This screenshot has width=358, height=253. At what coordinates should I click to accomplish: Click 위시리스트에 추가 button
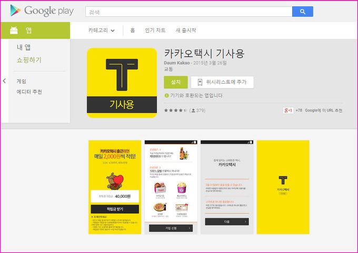click(222, 82)
